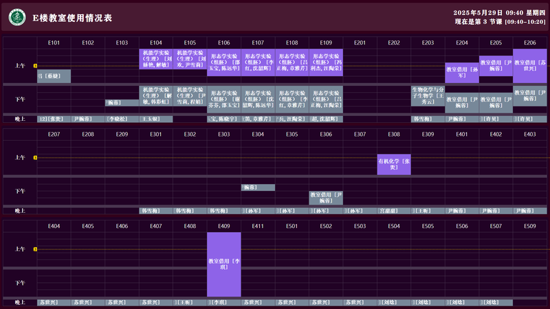
Task: Click E101 evening booking by 张奕
Action: pos(54,119)
